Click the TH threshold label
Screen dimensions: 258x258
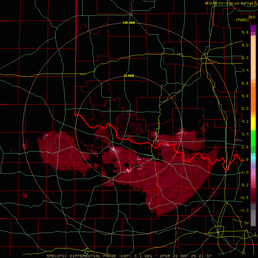point(246,223)
